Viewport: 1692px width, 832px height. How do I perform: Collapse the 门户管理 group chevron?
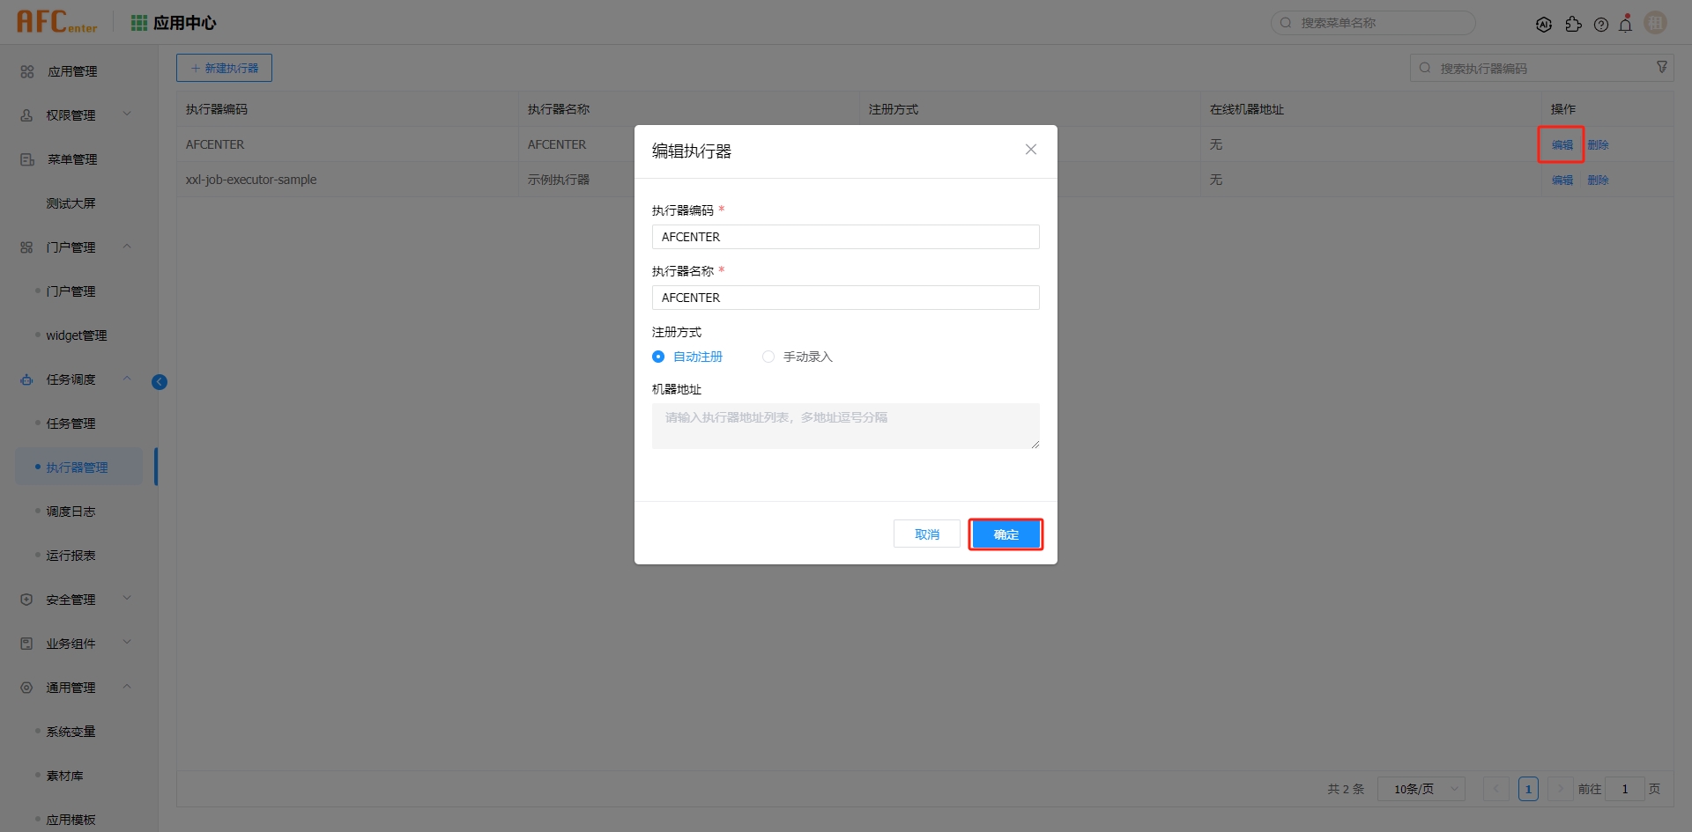tap(127, 246)
